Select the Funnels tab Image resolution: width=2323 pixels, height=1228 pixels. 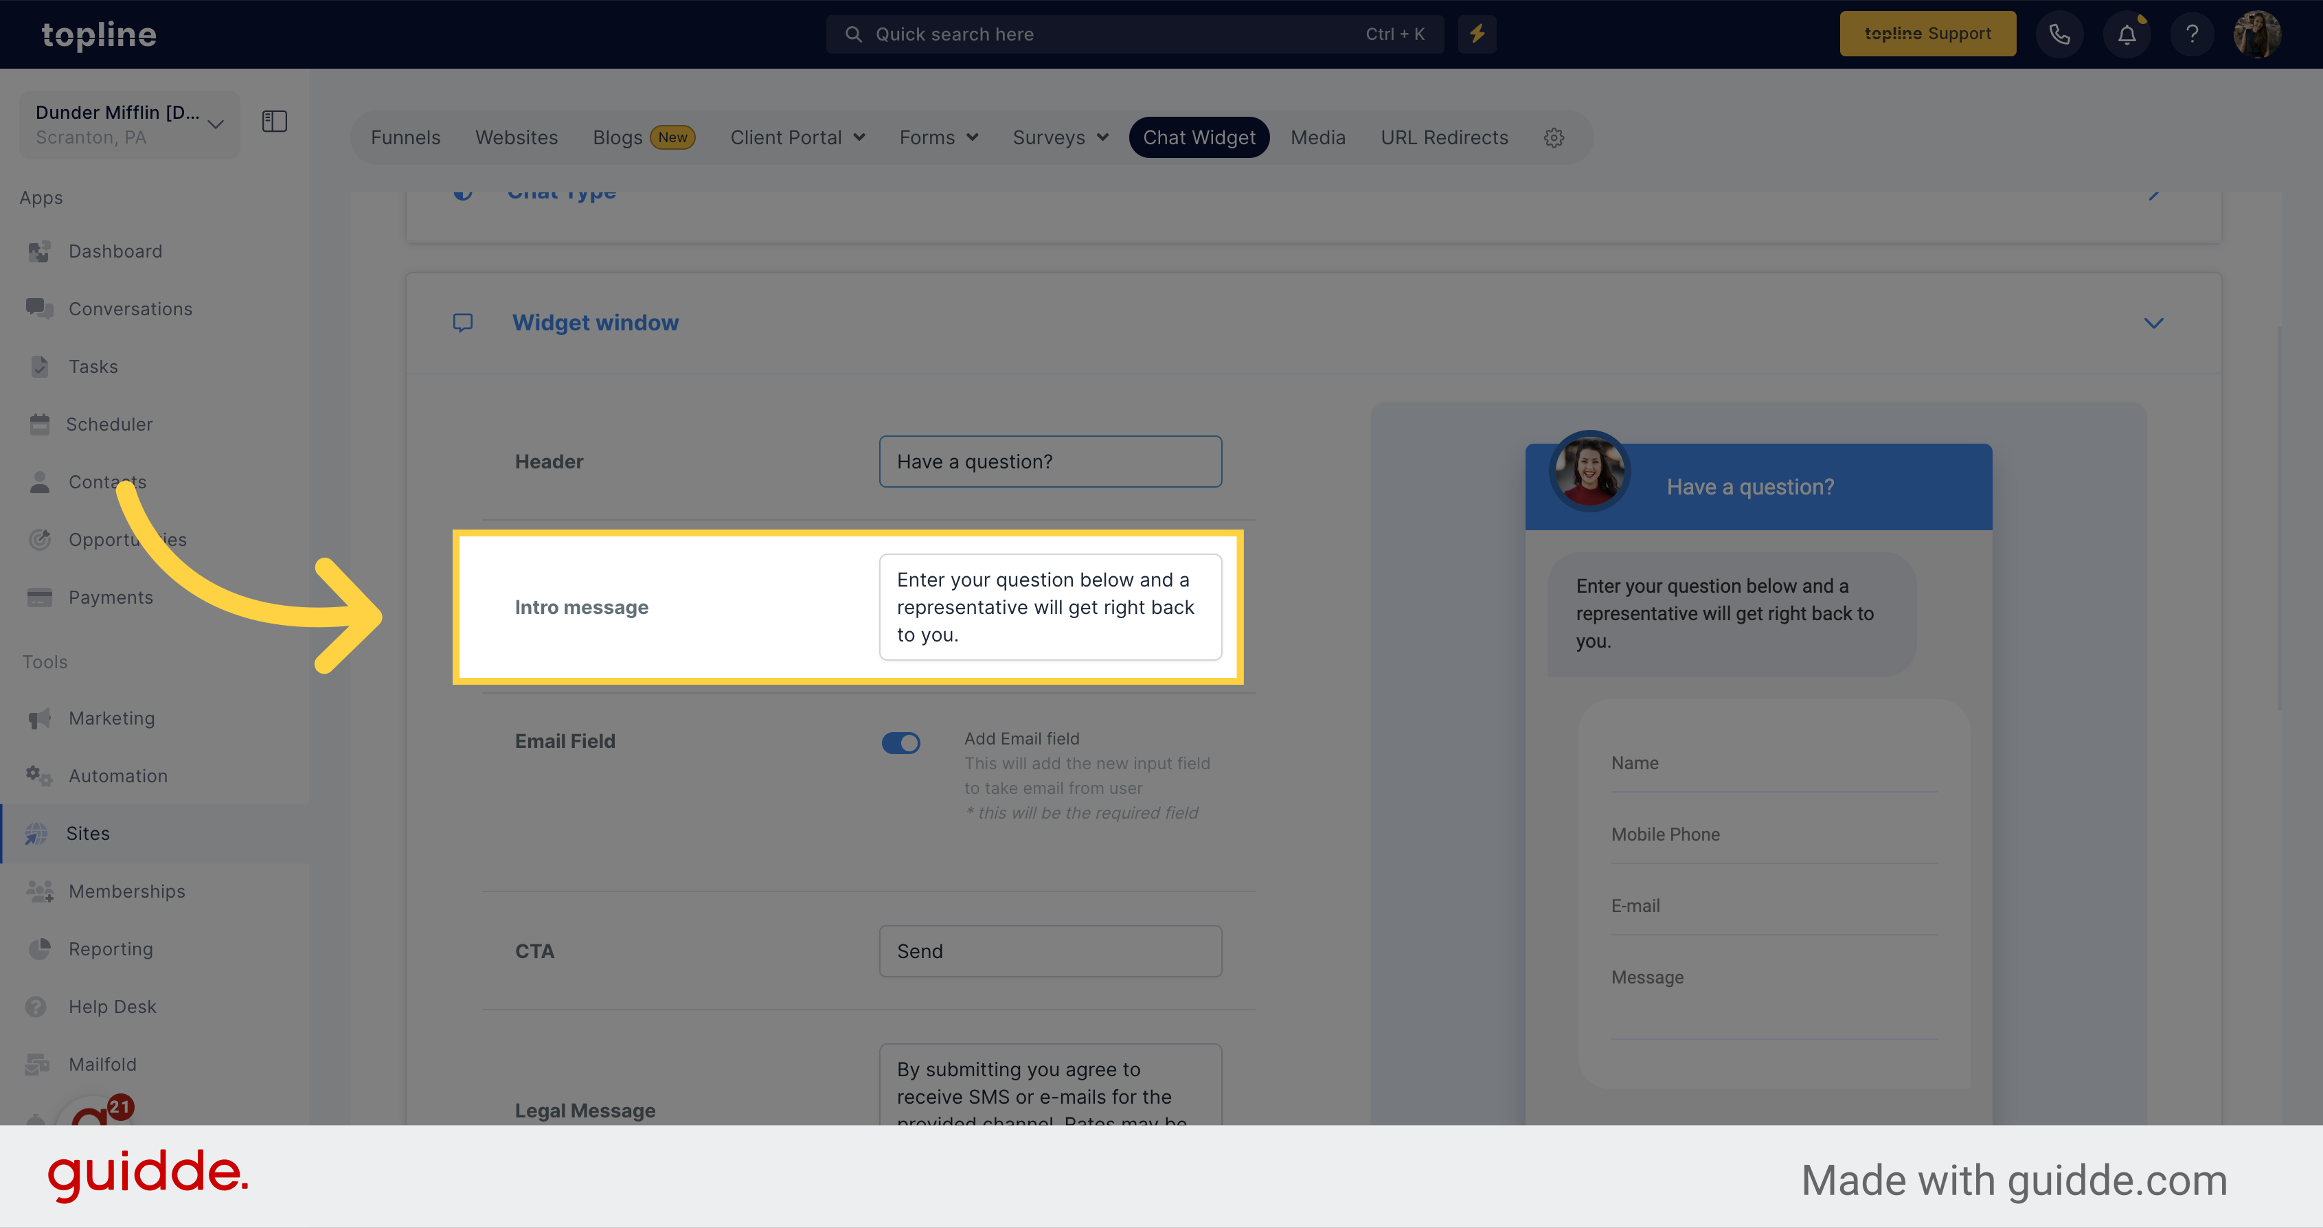(406, 137)
